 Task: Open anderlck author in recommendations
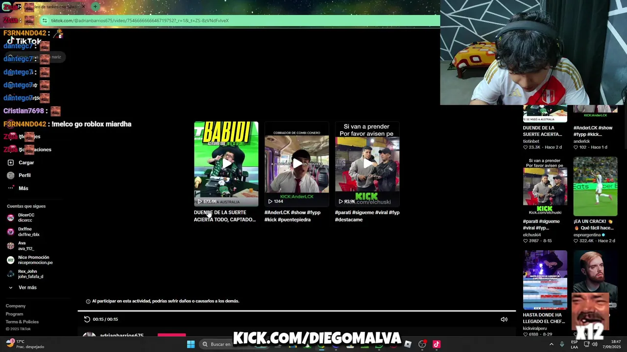[x=582, y=141]
